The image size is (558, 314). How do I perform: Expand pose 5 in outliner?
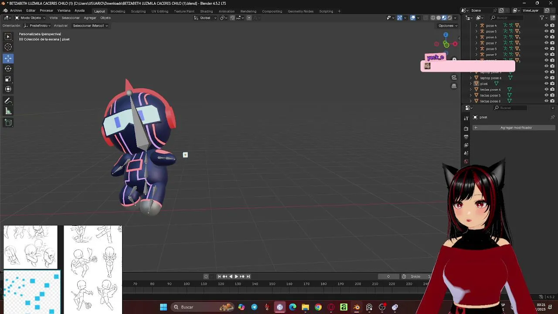476,31
